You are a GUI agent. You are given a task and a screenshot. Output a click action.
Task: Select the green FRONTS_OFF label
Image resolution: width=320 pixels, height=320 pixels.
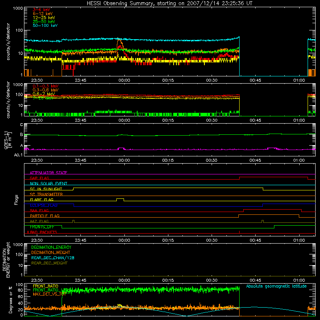[42, 227]
